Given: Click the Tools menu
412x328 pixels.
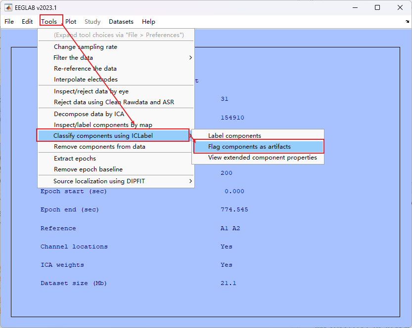Looking at the screenshot, I should [x=49, y=22].
